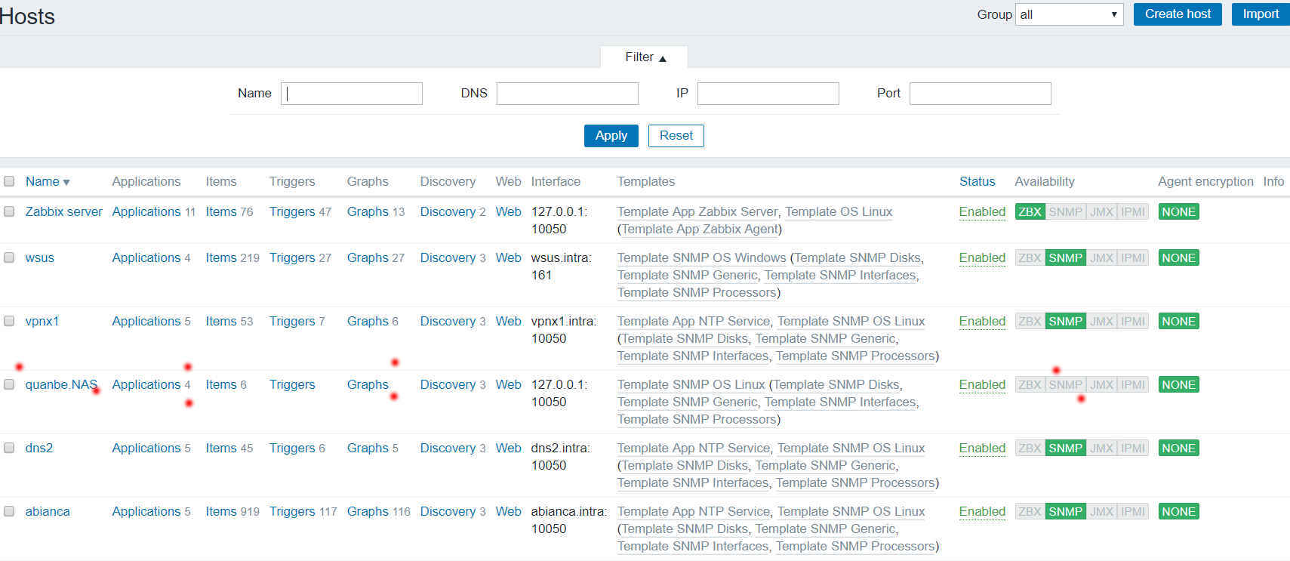Open Graphs for abianca host
Image resolution: width=1290 pixels, height=561 pixels.
tap(368, 511)
